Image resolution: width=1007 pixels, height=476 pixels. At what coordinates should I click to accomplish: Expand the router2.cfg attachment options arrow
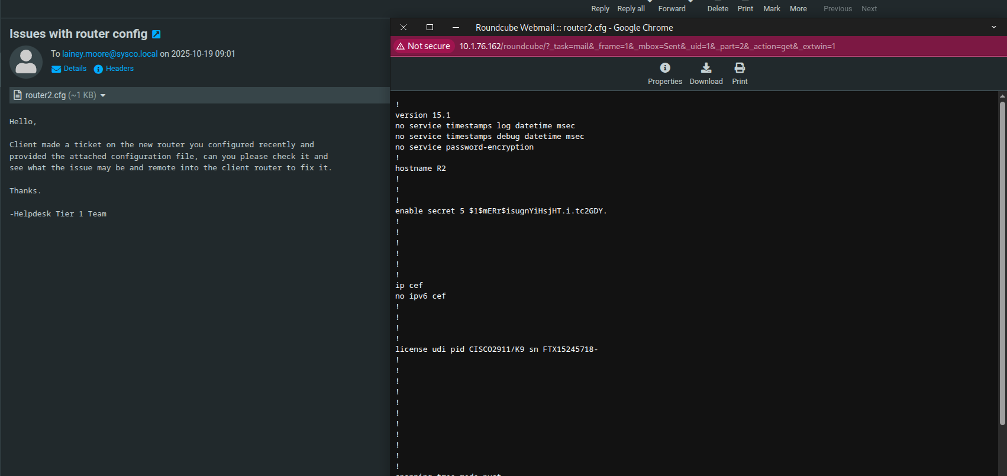[x=103, y=95]
